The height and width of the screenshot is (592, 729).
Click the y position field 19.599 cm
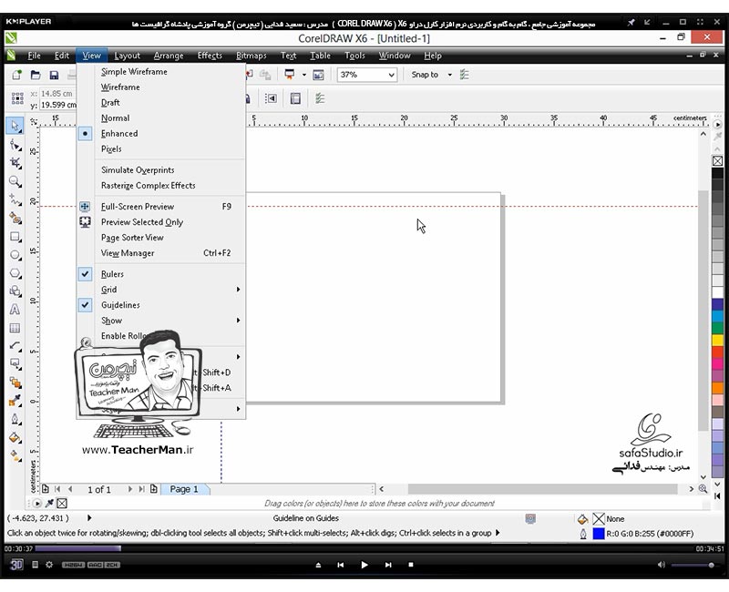[58, 105]
